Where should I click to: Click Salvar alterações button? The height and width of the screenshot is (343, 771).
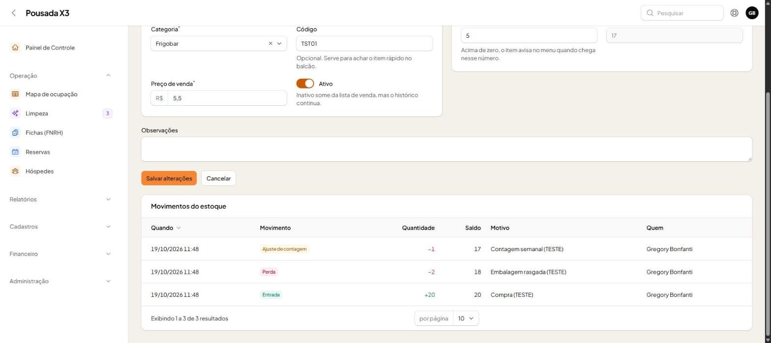(x=169, y=178)
